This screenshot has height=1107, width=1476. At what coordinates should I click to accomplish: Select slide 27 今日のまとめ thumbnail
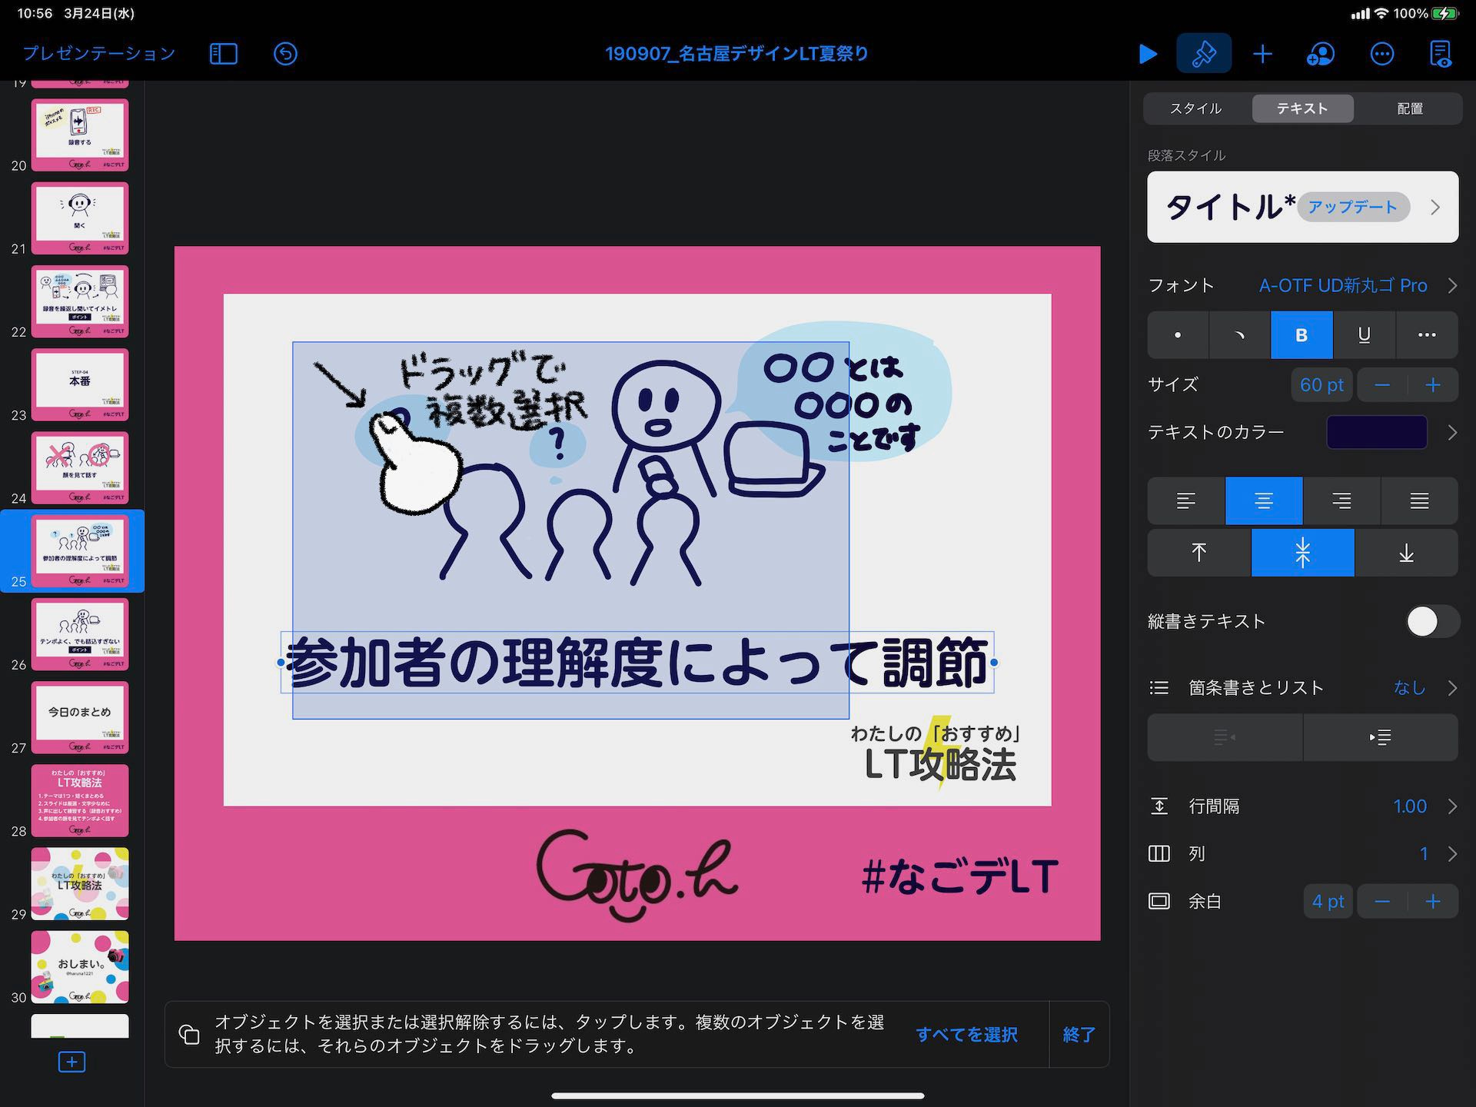[80, 718]
